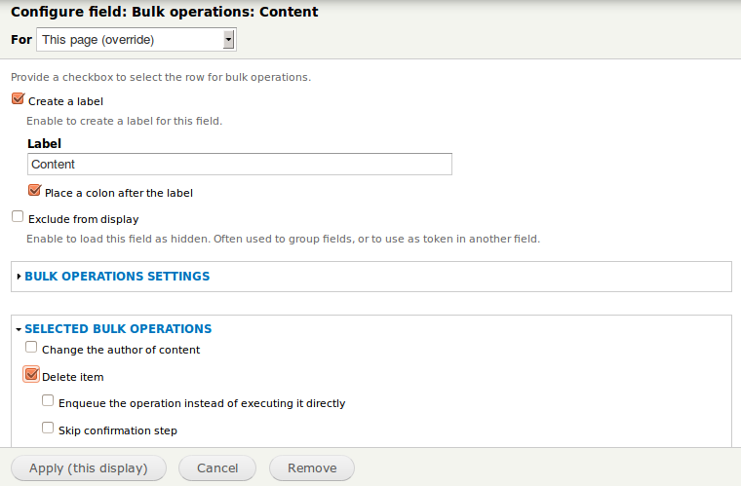Untick the 'Delete item' checkbox
This screenshot has height=486, width=741.
point(31,375)
